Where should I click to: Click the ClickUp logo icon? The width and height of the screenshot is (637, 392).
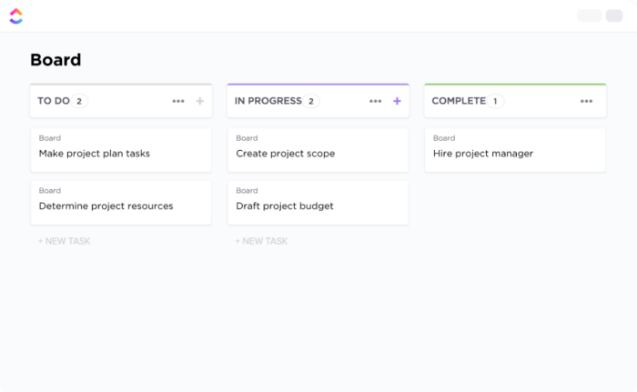pos(15,16)
